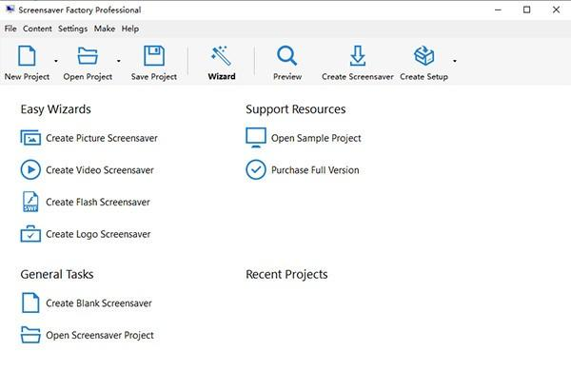This screenshot has height=371, width=571.
Task: Expand the Open Project dropdown arrow
Action: (119, 61)
